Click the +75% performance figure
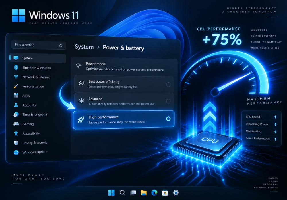 pos(222,39)
